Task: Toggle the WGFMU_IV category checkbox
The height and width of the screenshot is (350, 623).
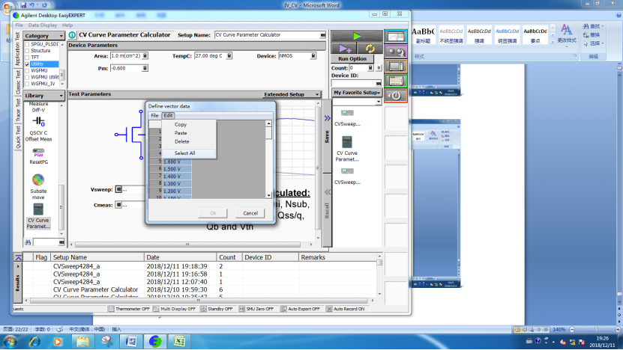Action: point(27,84)
